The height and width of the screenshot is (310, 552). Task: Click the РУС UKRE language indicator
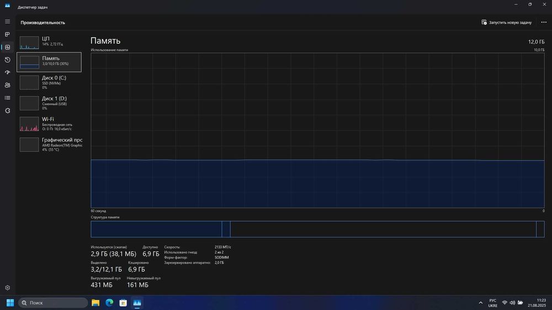[x=492, y=303]
